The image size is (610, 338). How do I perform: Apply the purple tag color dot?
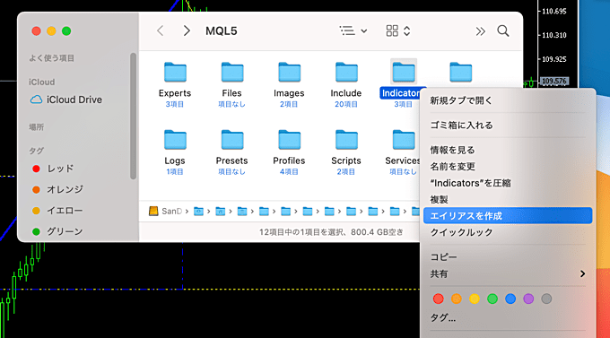(528, 299)
